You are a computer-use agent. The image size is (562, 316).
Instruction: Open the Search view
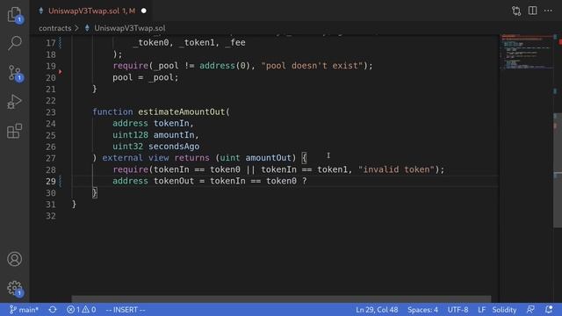pyautogui.click(x=14, y=43)
